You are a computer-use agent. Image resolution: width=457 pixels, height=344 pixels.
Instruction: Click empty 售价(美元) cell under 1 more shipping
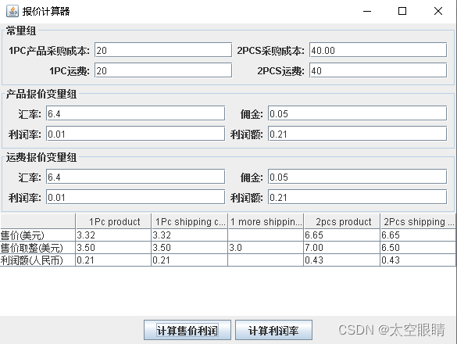[x=266, y=235]
